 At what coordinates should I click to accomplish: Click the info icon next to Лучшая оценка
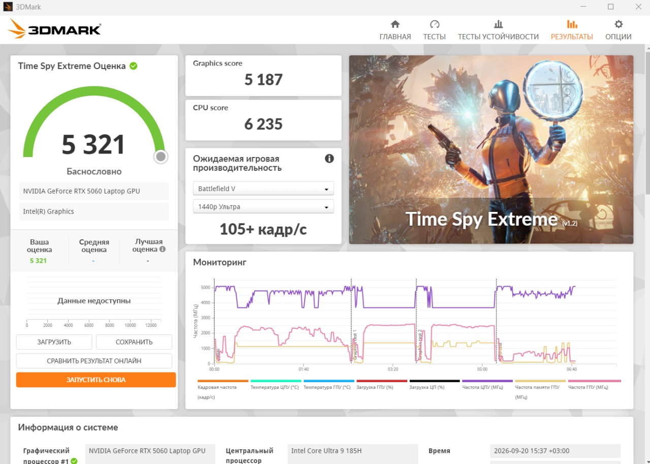point(162,250)
